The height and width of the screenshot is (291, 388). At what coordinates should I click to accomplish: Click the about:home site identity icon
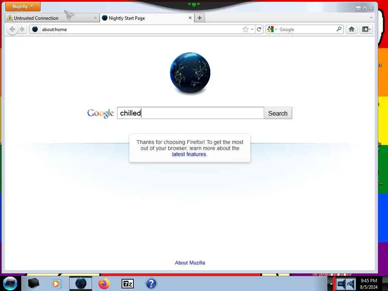[35, 30]
